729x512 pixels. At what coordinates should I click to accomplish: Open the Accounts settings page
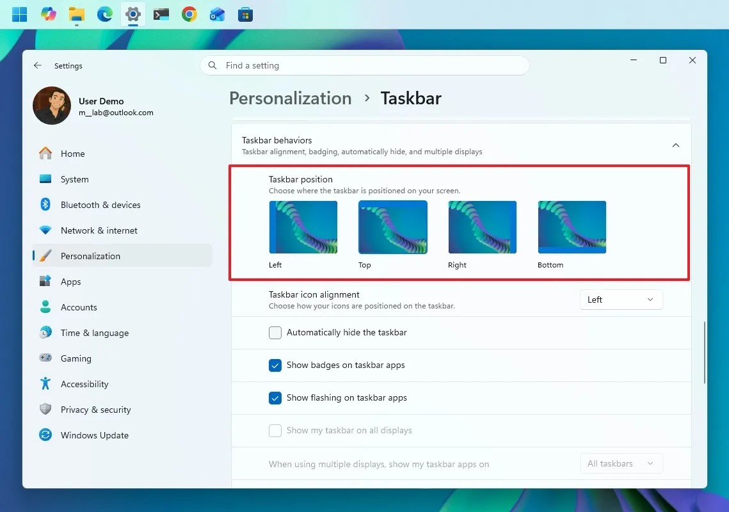pos(122,307)
